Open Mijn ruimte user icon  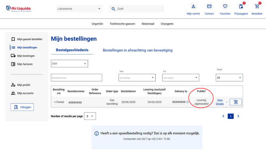click(x=193, y=7)
